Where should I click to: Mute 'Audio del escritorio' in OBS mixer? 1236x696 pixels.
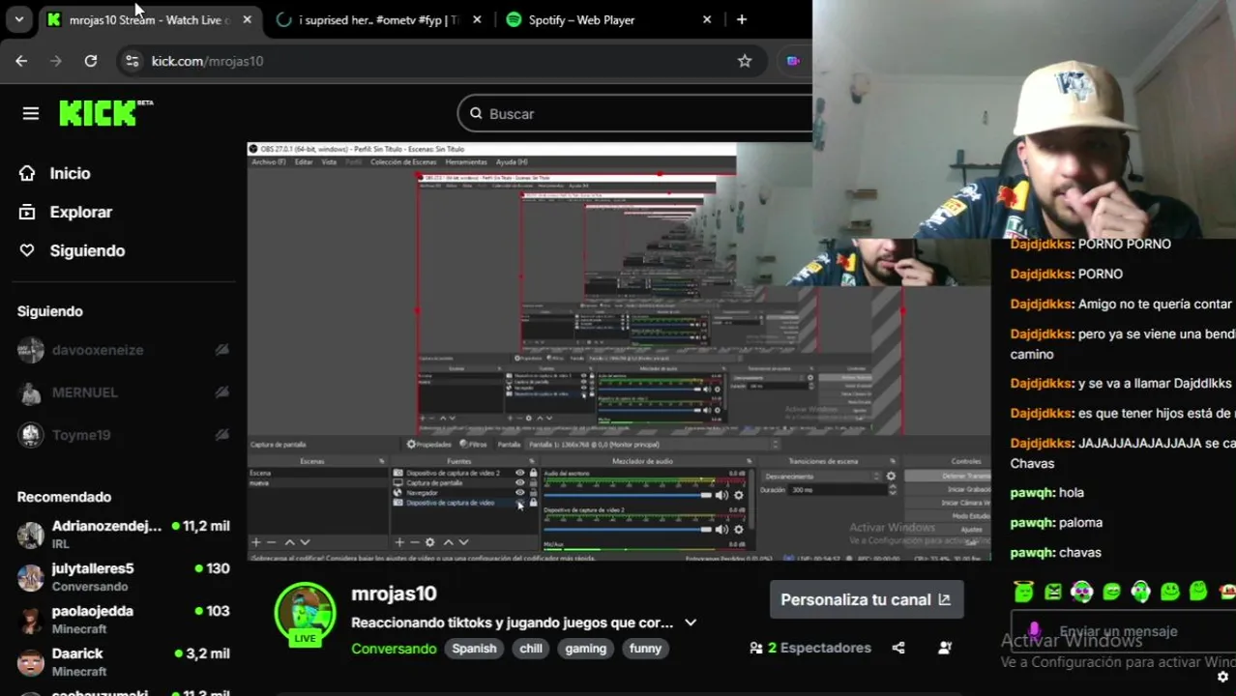[x=722, y=495]
